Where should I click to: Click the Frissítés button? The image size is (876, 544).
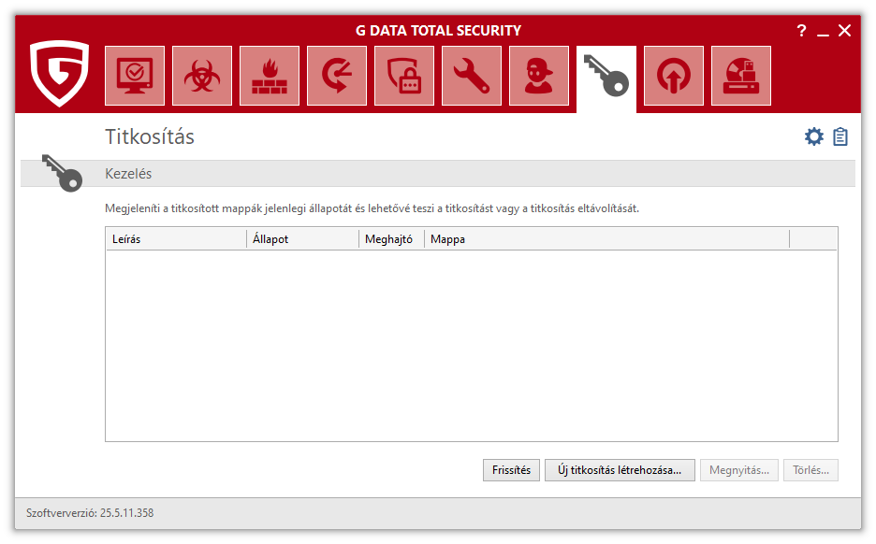511,470
